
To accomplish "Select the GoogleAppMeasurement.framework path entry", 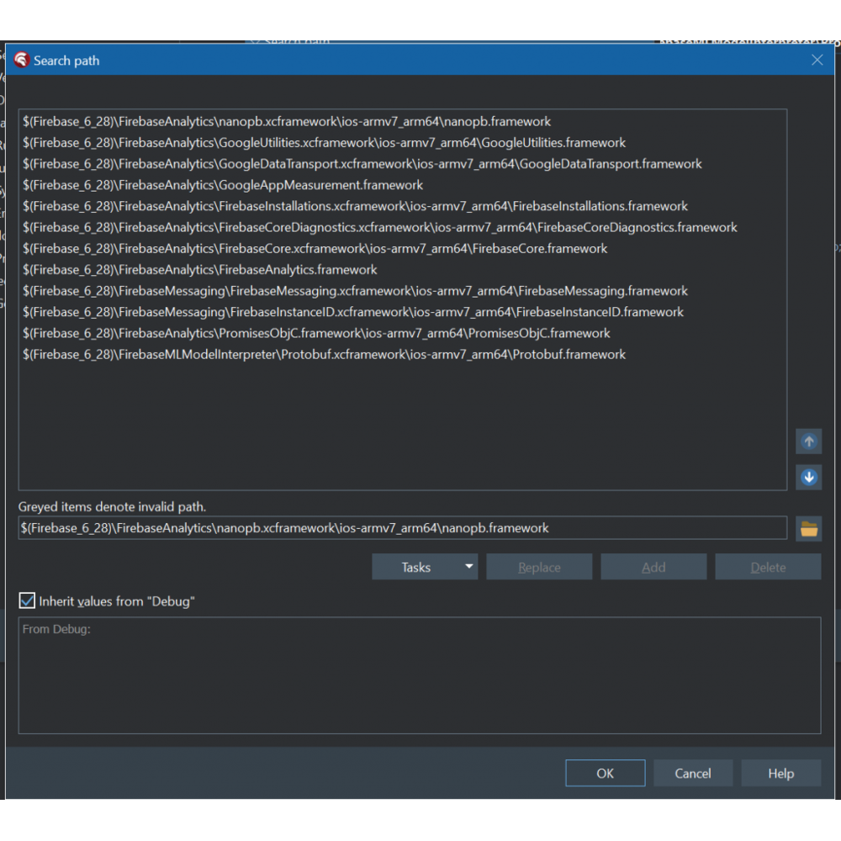I will (x=223, y=185).
